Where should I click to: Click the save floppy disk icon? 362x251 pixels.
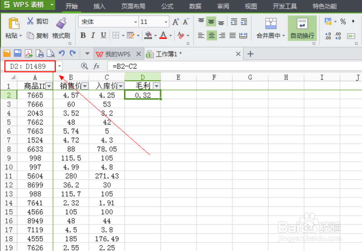point(18,53)
